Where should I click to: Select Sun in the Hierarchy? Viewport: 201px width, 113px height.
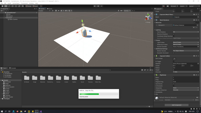9,14
